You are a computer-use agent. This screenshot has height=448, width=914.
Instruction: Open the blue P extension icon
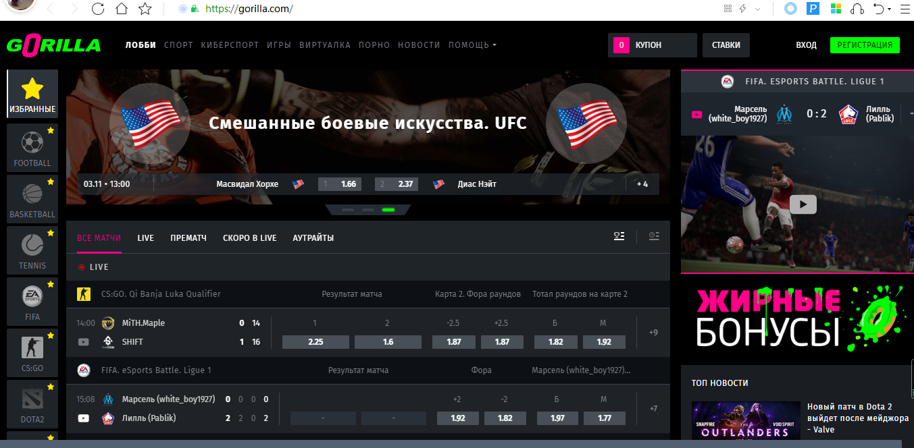[813, 9]
